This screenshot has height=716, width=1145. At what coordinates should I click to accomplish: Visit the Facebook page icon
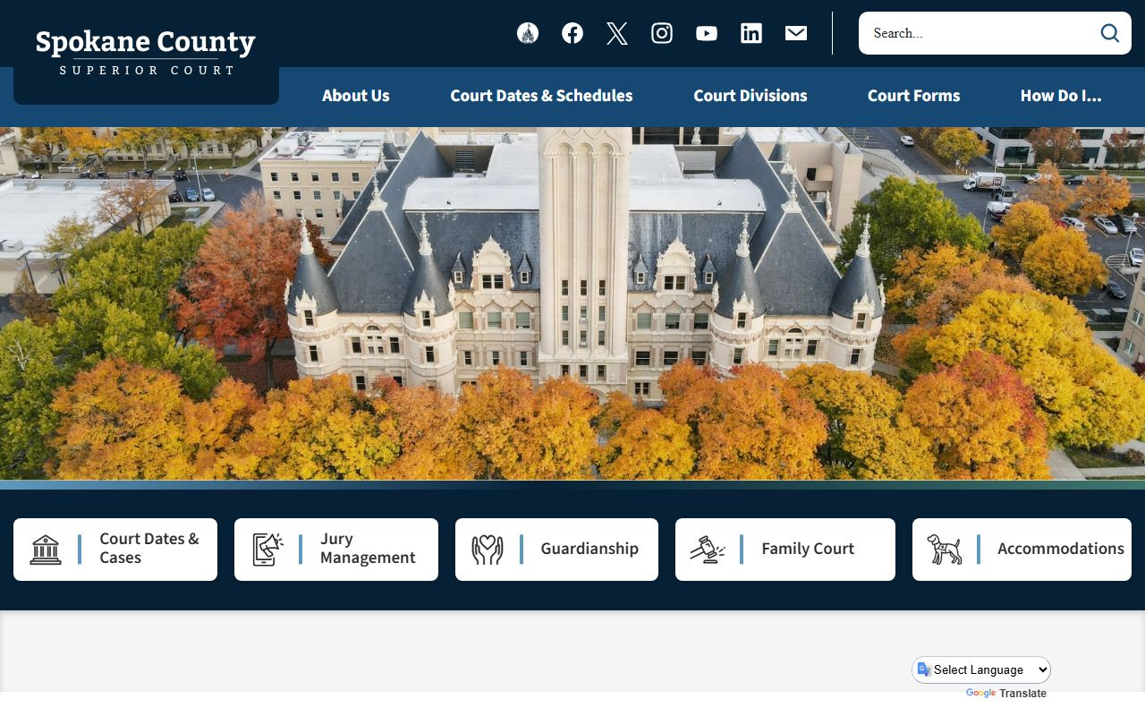click(572, 33)
